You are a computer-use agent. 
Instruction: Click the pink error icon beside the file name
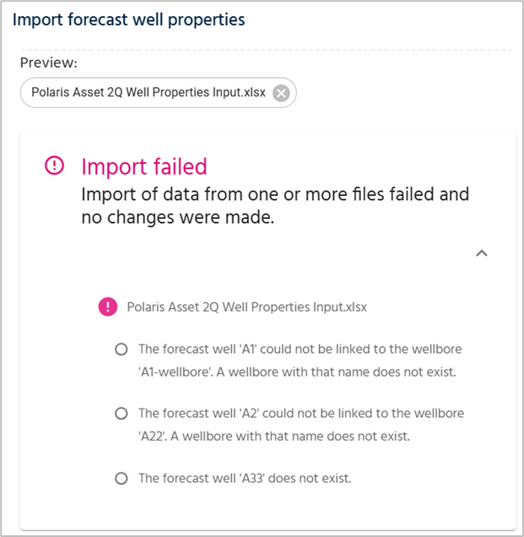tap(108, 306)
